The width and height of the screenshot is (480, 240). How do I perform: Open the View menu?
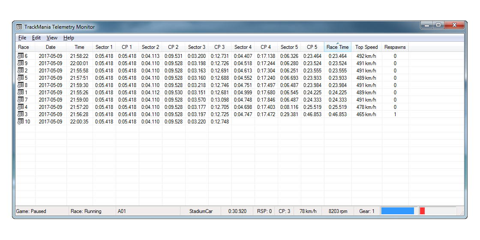(52, 38)
